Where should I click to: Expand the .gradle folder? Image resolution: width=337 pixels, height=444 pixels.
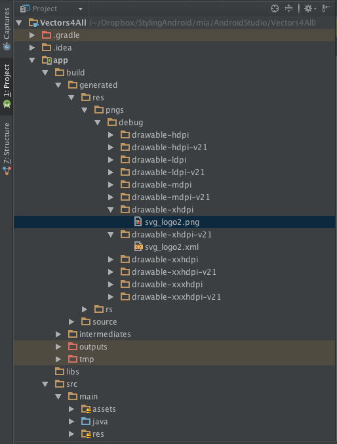tap(32, 35)
